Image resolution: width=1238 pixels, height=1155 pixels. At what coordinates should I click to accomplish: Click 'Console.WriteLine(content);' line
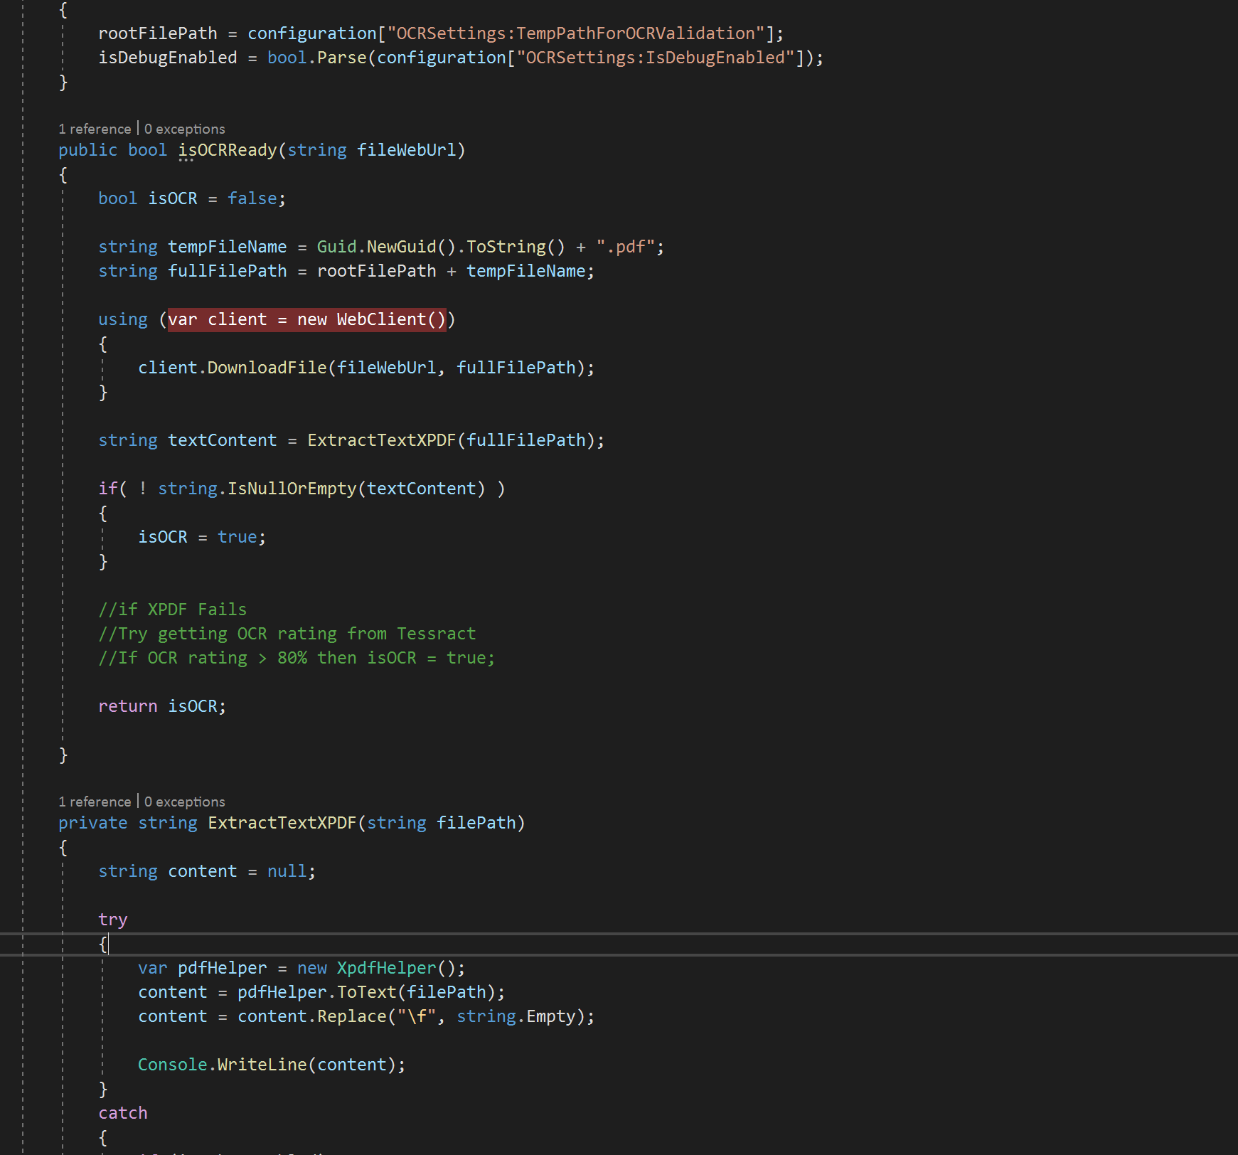[272, 1065]
